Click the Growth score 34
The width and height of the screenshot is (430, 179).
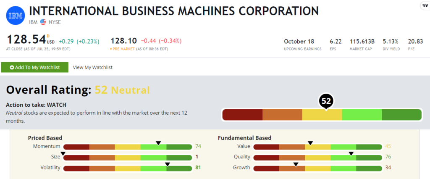click(388, 168)
